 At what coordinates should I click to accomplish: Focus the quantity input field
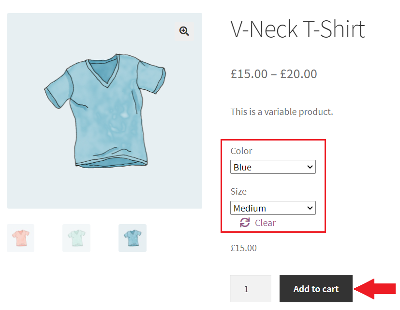(x=250, y=289)
